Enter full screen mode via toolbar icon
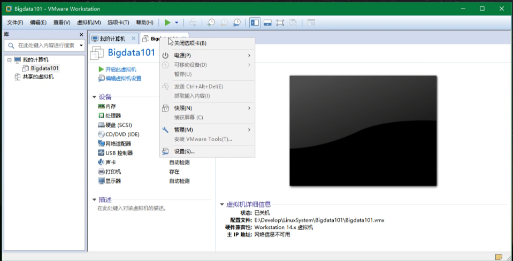This screenshot has height=261, width=513. 280,22
